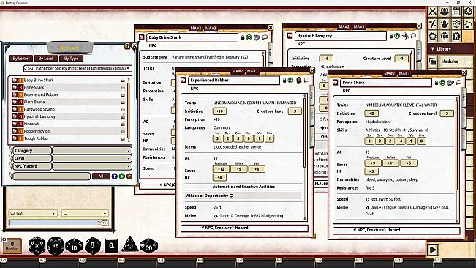Click the brown edit icon in Bestiary
This screenshot has width=476, height=268.
click(129, 176)
